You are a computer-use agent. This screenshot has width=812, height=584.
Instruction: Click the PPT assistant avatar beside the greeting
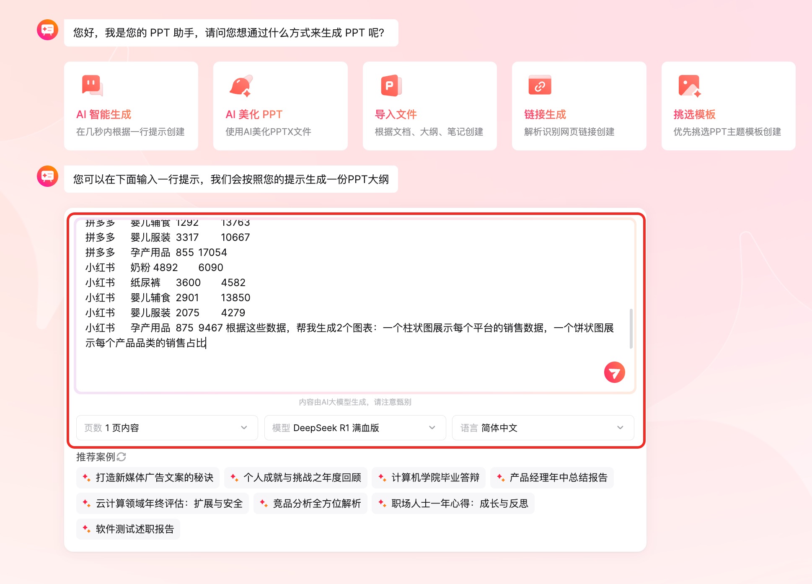point(47,30)
